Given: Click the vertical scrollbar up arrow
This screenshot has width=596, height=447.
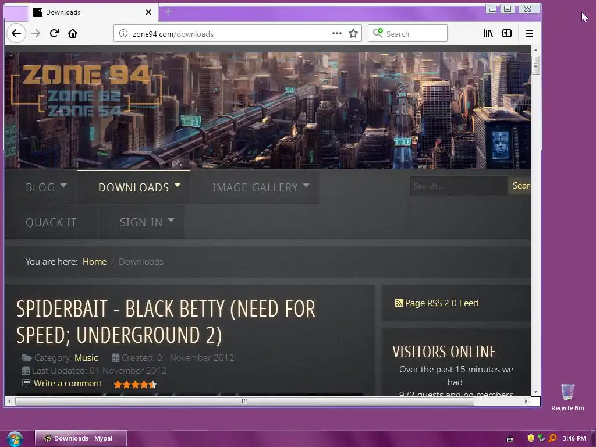Looking at the screenshot, I should 535,50.
